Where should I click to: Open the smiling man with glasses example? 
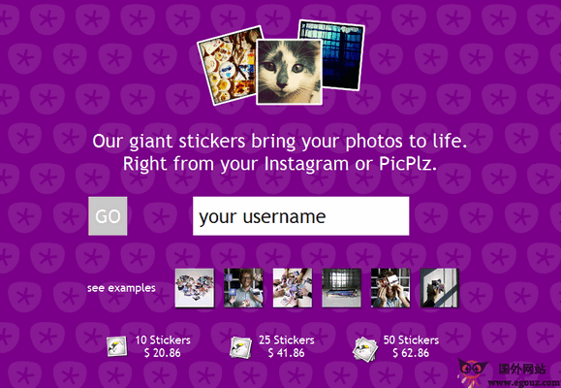click(x=243, y=288)
